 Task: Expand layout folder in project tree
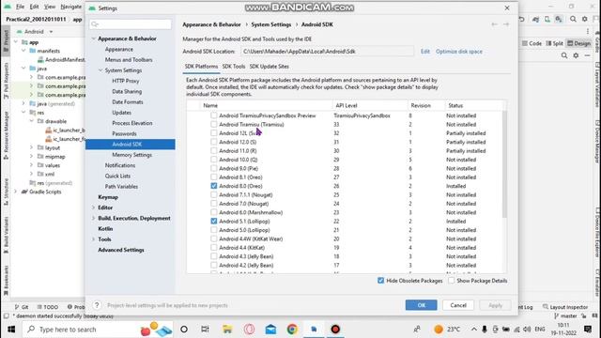[x=31, y=147]
